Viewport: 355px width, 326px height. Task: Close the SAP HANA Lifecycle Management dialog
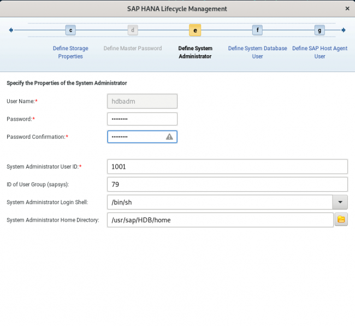[347, 9]
